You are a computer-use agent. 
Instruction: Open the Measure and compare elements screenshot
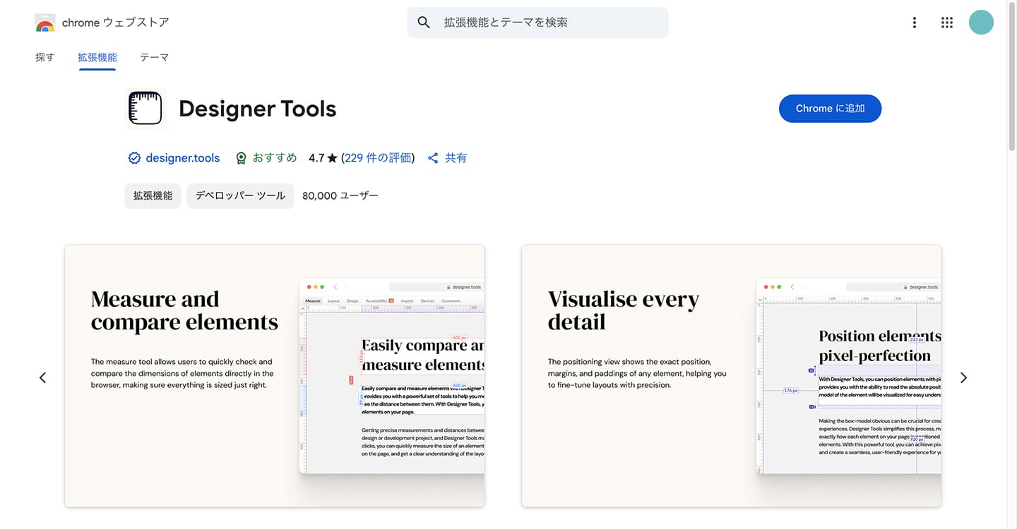pos(275,376)
